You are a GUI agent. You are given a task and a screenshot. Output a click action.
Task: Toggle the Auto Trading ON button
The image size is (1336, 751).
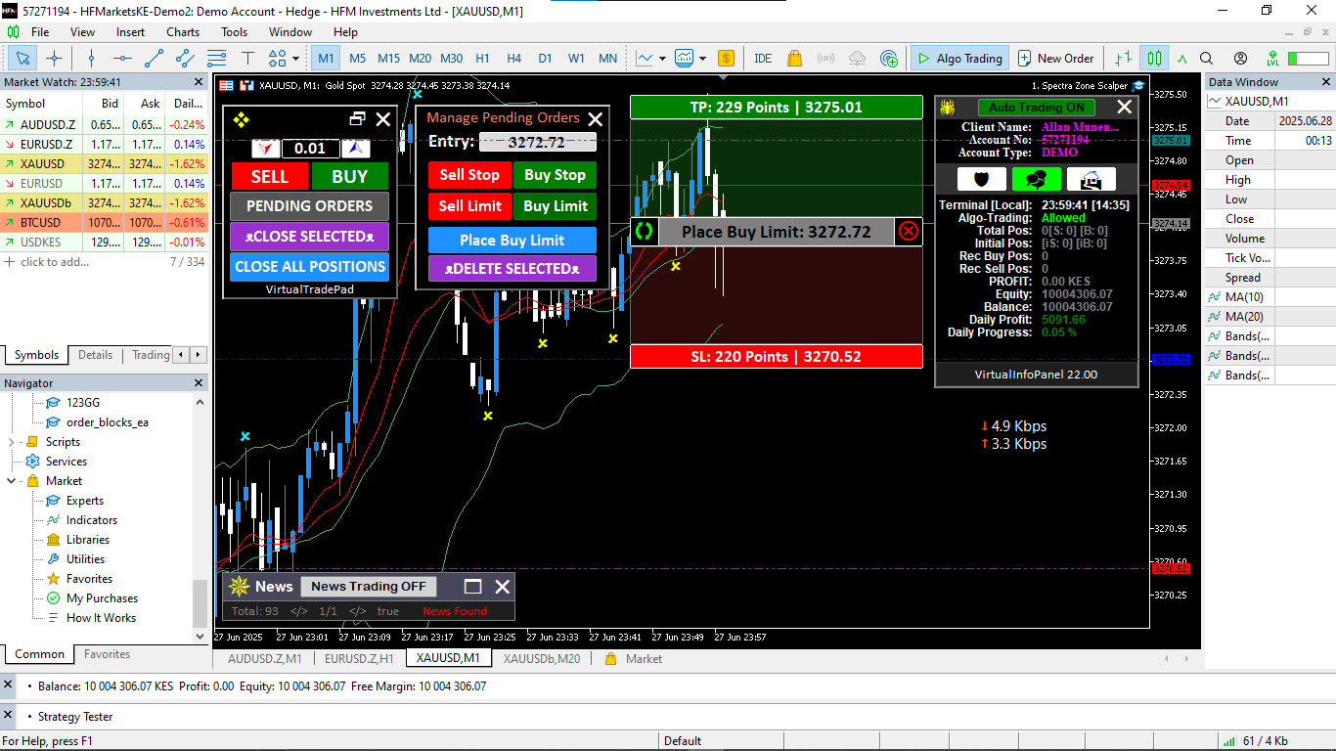[1037, 108]
